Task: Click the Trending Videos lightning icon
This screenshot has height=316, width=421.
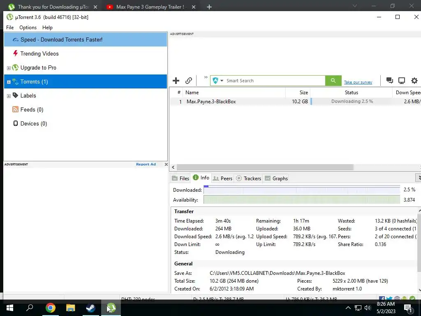Action: (16, 53)
